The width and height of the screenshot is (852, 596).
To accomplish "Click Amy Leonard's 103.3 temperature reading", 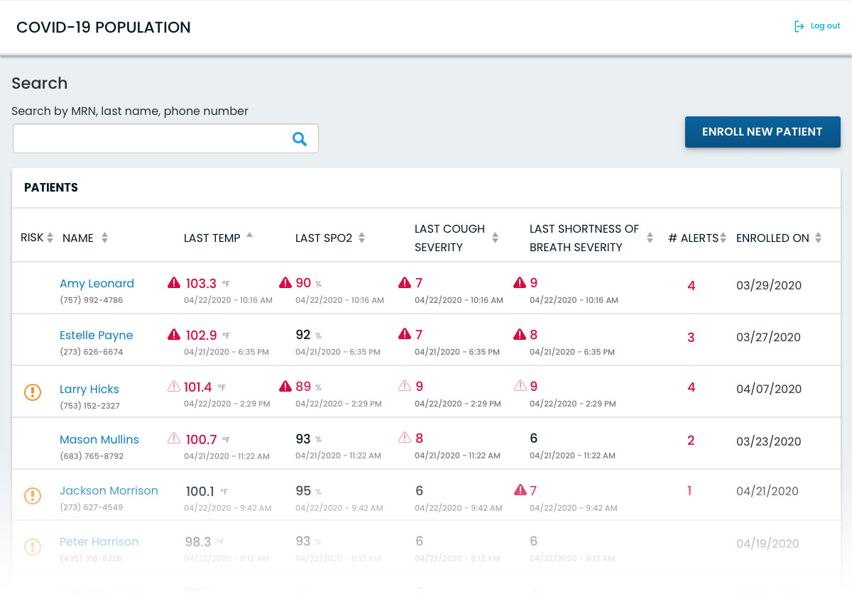I will pyautogui.click(x=201, y=284).
